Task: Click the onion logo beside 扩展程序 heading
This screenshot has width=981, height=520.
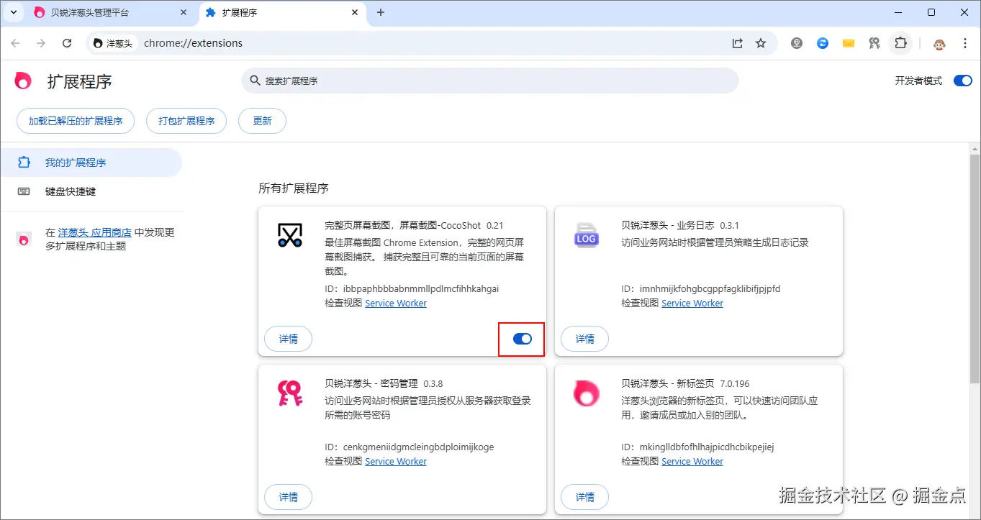Action: 22,81
